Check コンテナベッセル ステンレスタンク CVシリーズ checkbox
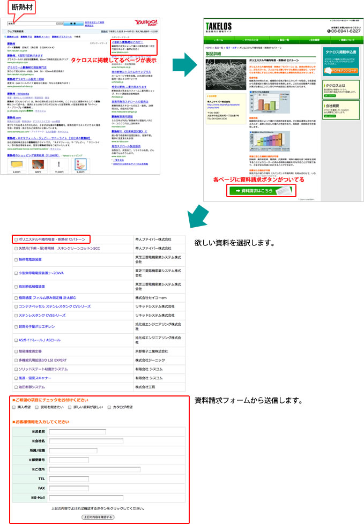 click(x=16, y=306)
